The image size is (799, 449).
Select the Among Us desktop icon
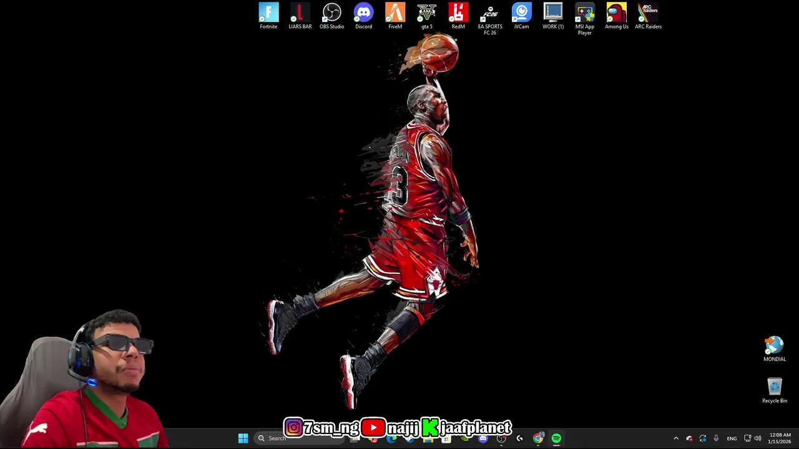click(617, 16)
